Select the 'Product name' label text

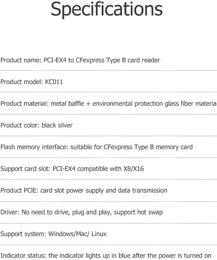coord(21,60)
